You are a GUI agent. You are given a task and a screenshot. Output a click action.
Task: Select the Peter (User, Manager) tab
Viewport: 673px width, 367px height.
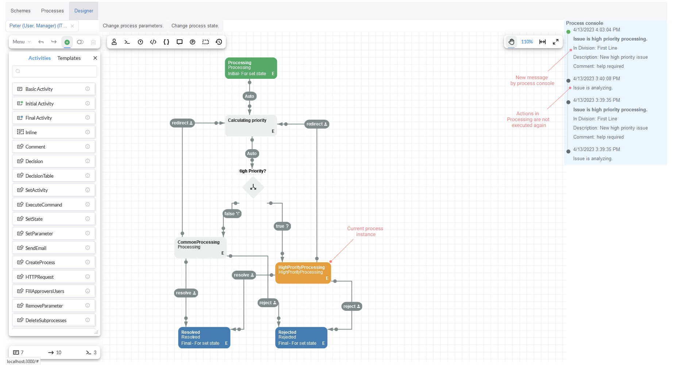click(x=38, y=26)
